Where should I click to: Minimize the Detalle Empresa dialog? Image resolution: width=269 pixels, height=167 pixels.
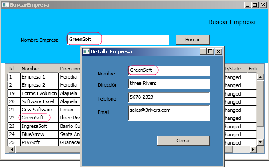203,52
